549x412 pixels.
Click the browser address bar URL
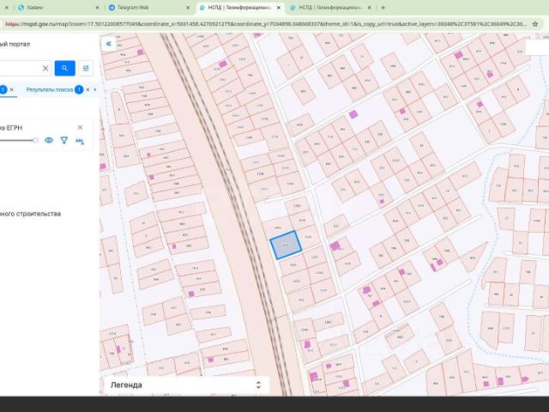coord(266,24)
